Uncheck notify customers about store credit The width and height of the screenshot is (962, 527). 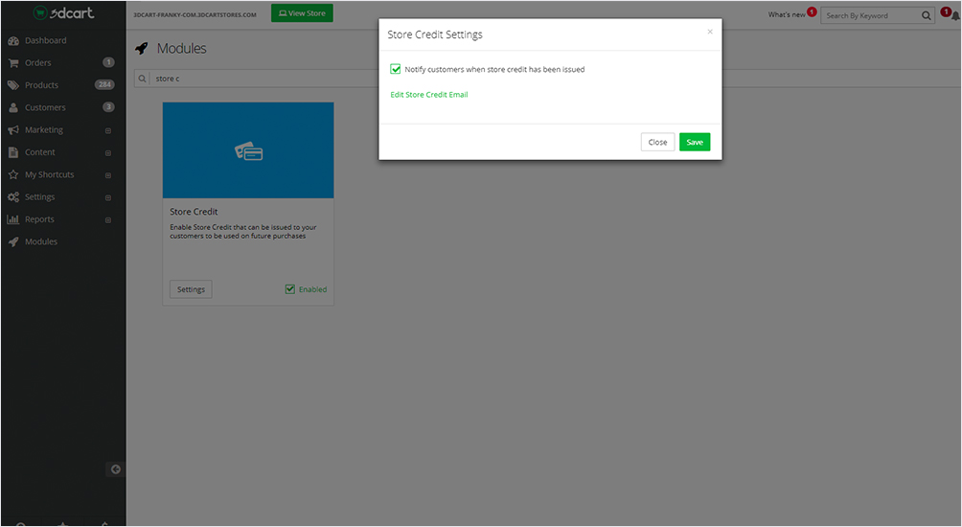pyautogui.click(x=396, y=69)
